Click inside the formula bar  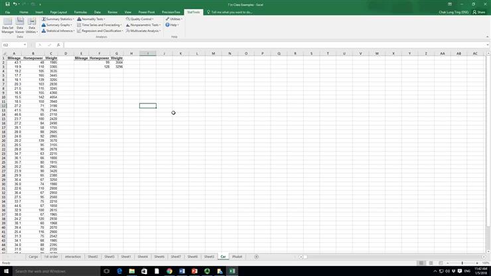274,45
